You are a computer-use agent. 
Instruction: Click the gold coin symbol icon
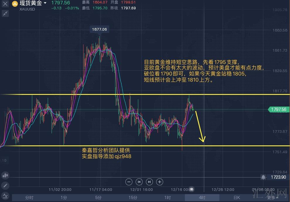15,4
